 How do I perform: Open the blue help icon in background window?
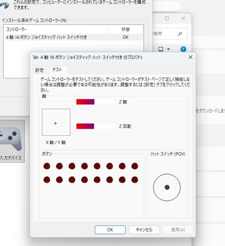point(183,49)
